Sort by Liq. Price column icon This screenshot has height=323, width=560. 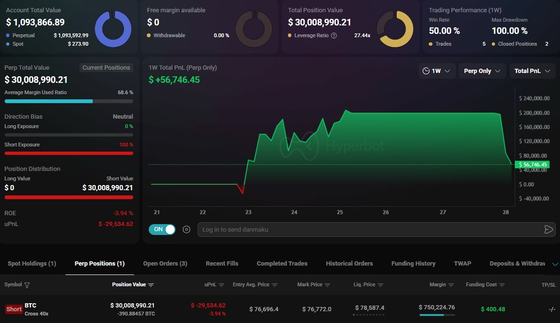380,285
